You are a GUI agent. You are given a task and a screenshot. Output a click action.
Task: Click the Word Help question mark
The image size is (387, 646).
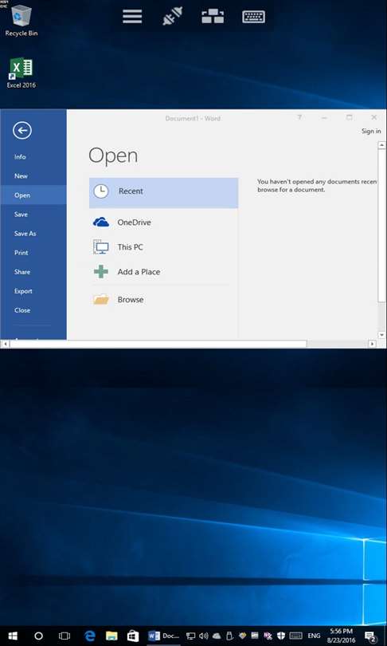pyautogui.click(x=299, y=118)
